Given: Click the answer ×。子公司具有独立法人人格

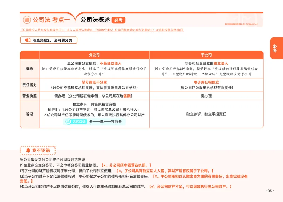Looking at the screenshot, I should [x=165, y=171].
